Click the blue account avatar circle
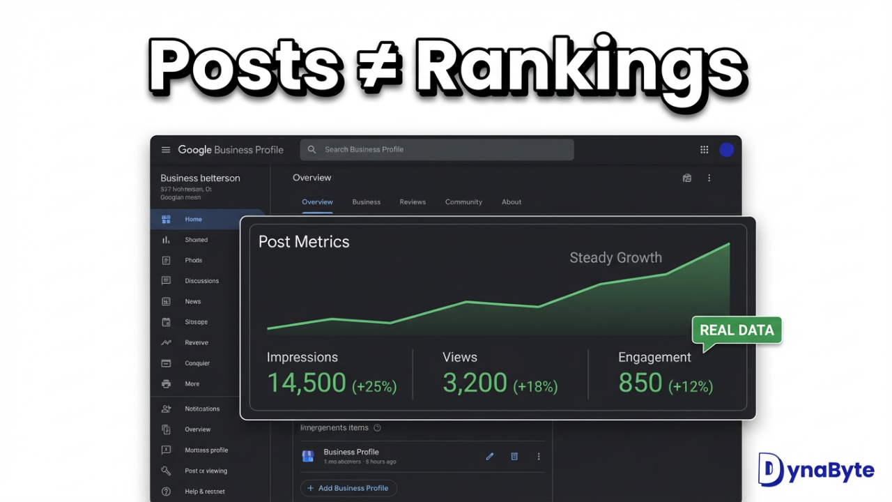Viewport: 892px width, 502px height. point(726,149)
